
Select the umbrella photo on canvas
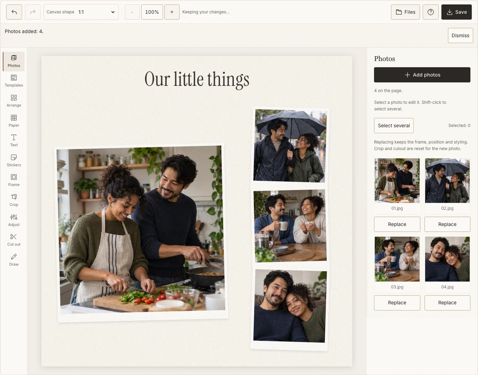(290, 146)
